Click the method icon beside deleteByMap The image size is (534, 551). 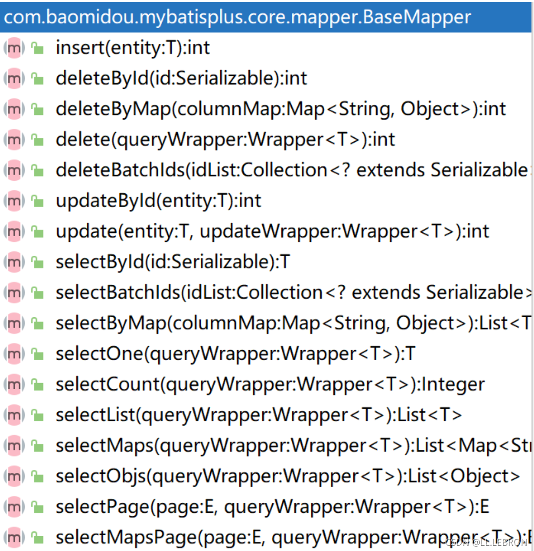tap(14, 109)
